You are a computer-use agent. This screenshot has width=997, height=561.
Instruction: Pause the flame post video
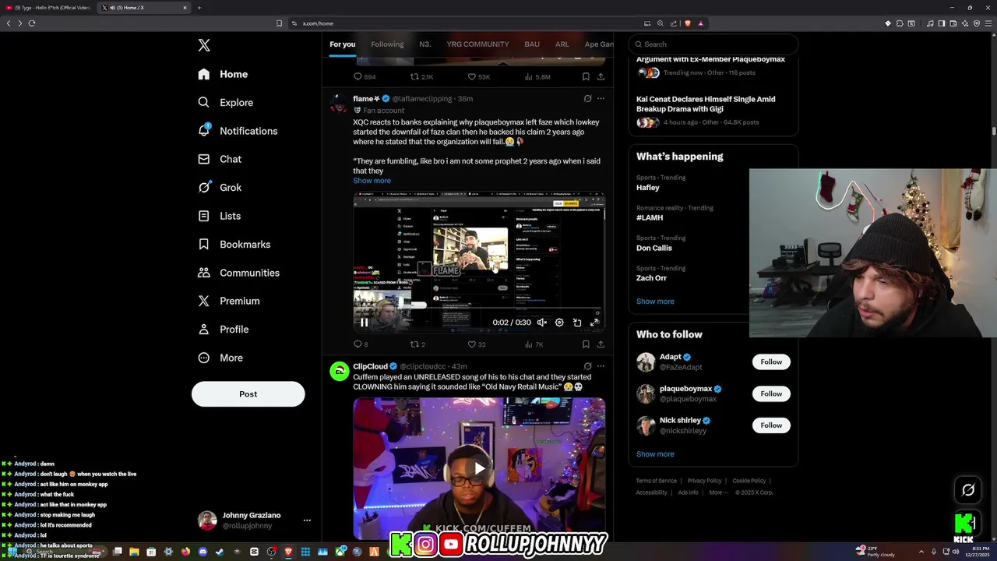click(x=364, y=323)
